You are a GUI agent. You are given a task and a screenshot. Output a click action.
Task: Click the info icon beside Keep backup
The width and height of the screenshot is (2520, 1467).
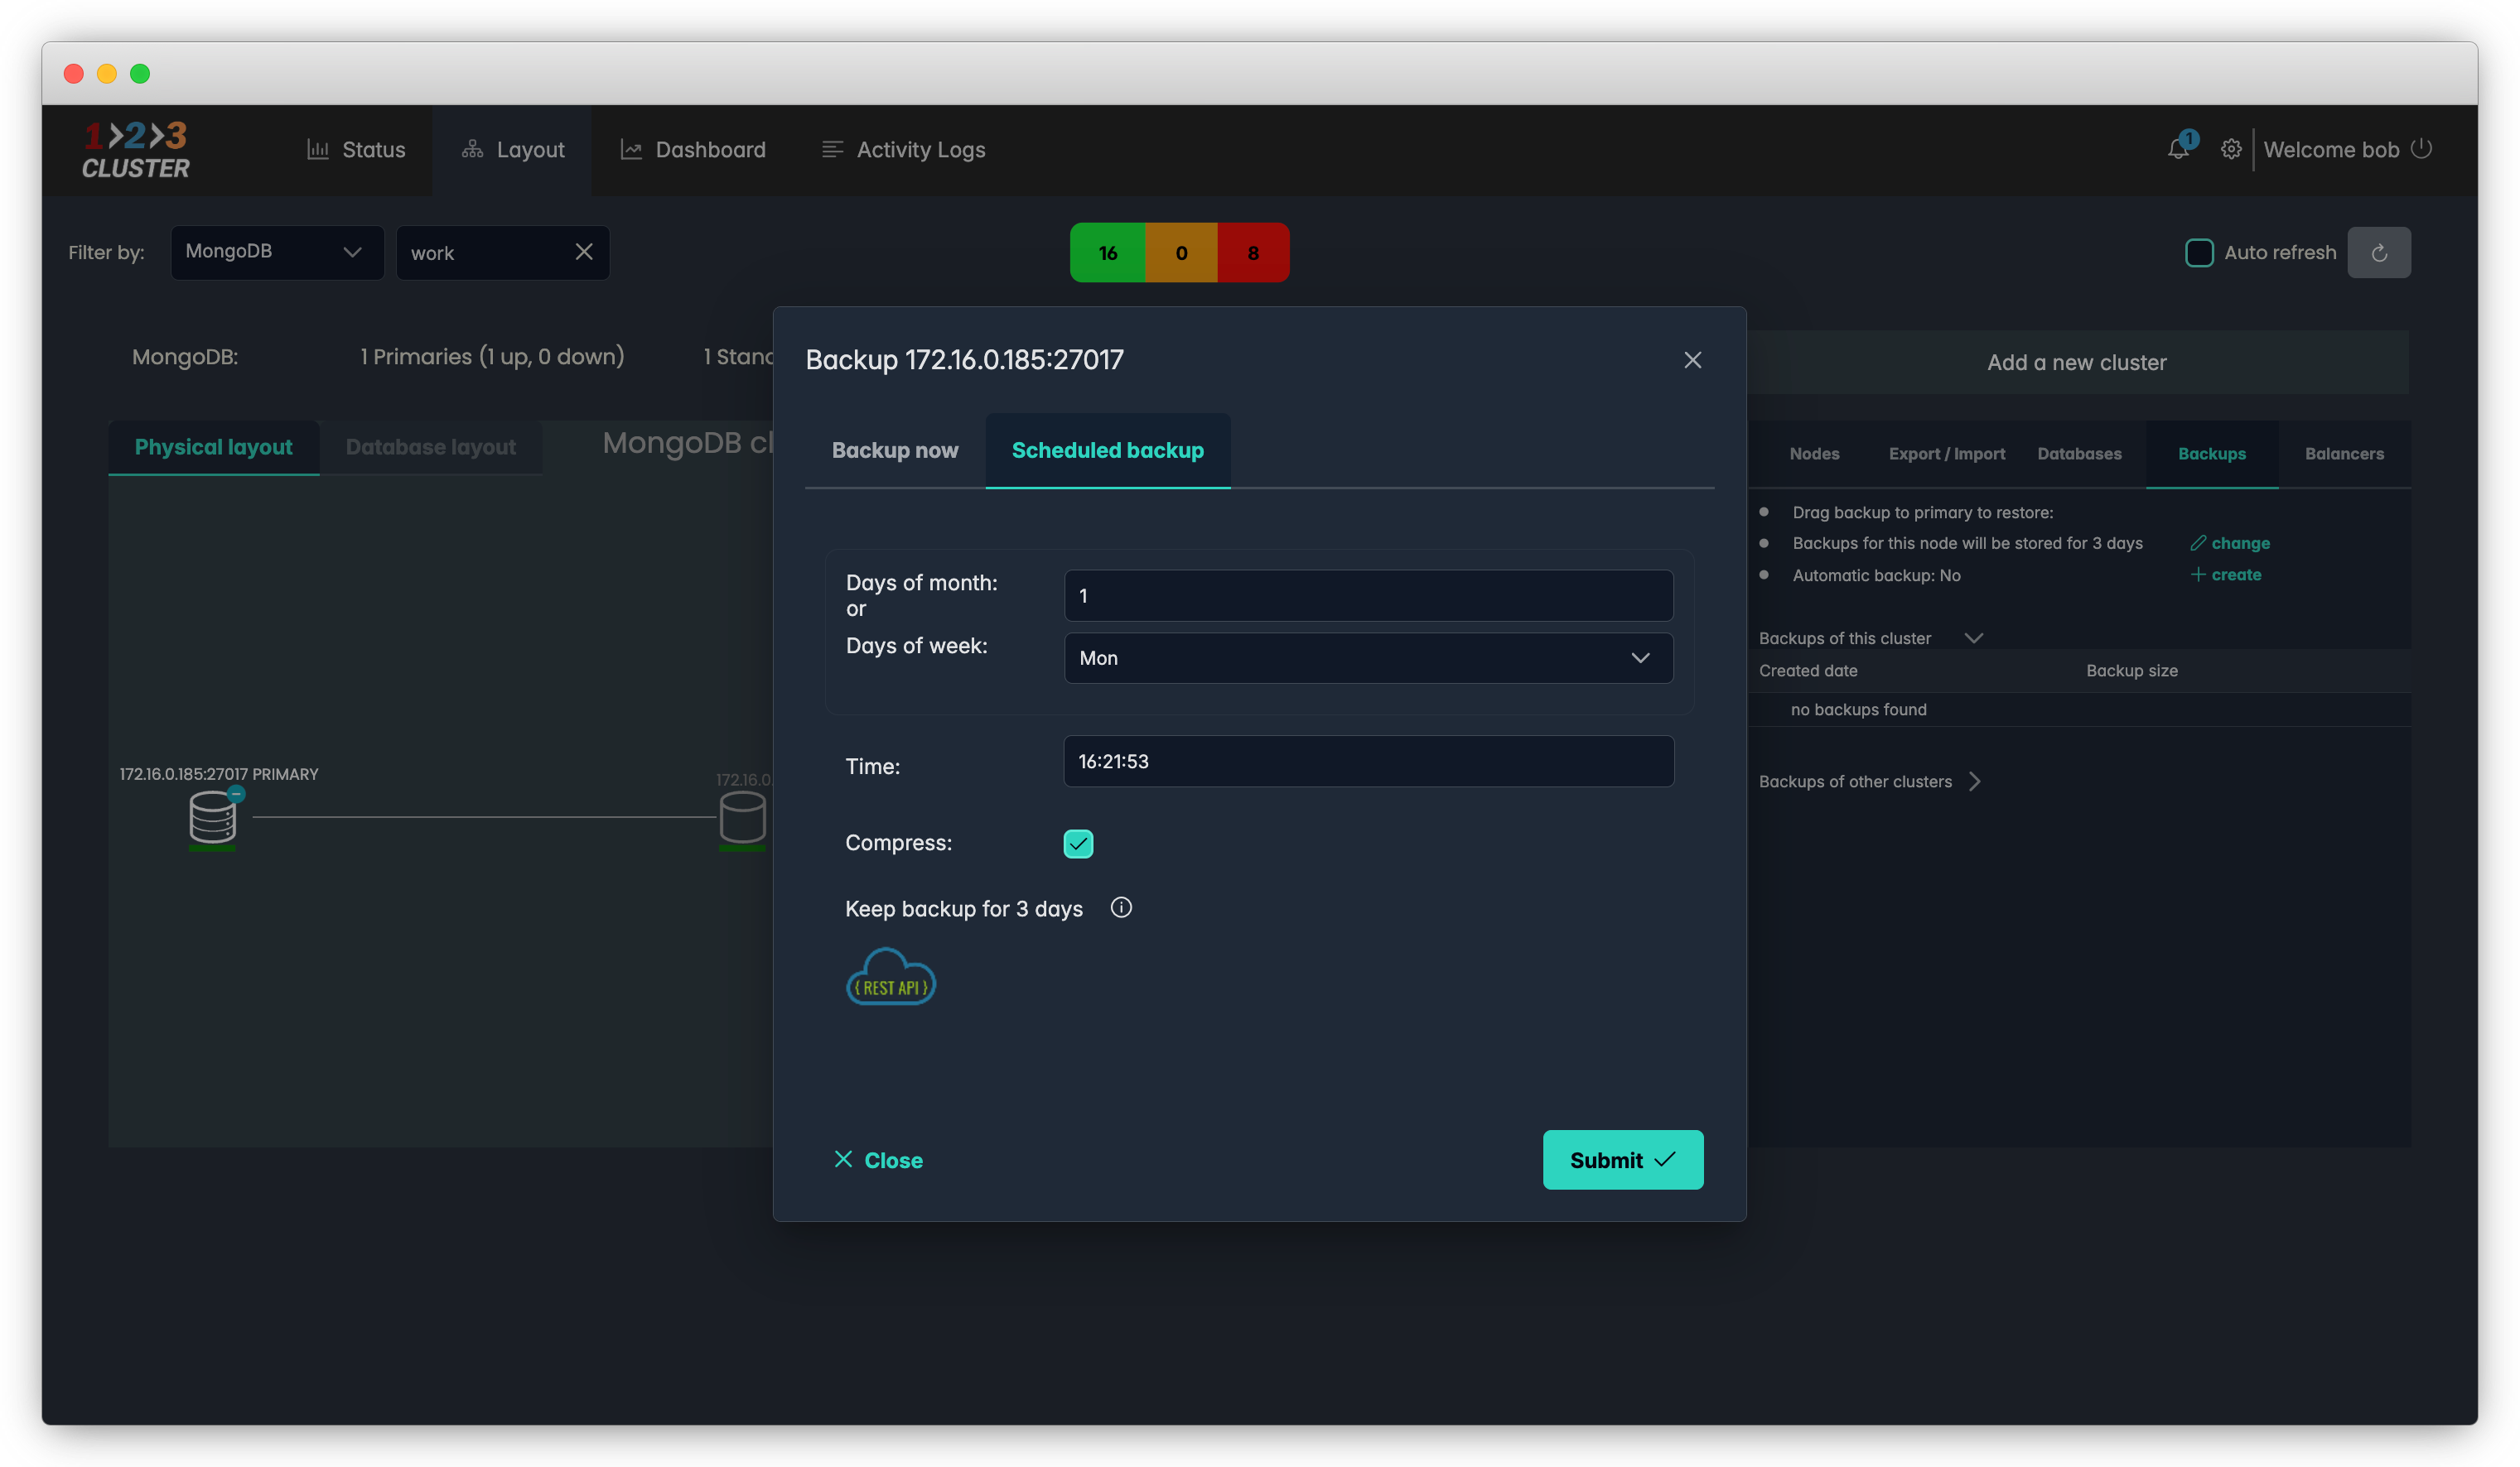[x=1121, y=907]
